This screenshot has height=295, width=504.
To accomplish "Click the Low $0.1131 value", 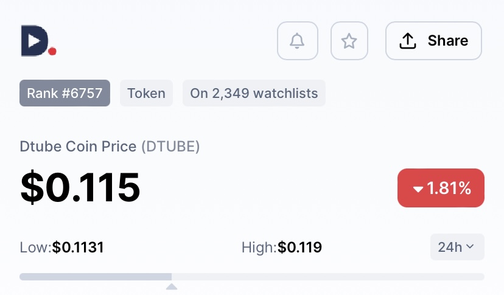I will (78, 248).
